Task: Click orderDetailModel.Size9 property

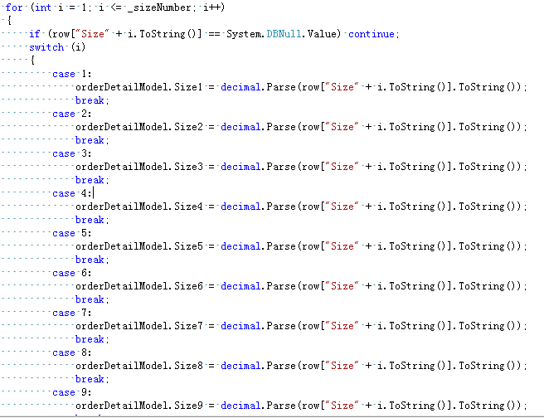Action: click(x=138, y=406)
